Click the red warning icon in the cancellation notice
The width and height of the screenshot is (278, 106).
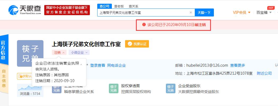pos(144,25)
